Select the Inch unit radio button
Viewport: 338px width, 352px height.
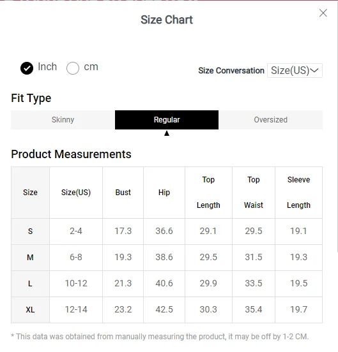pyautogui.click(x=27, y=68)
